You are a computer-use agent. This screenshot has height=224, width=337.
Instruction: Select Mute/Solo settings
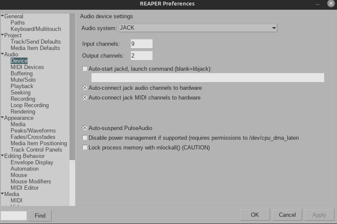coord(23,80)
